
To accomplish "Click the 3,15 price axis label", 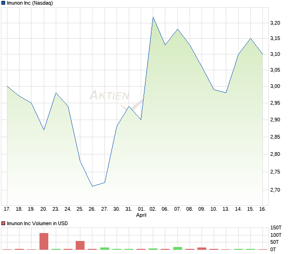I will pos(275,38).
